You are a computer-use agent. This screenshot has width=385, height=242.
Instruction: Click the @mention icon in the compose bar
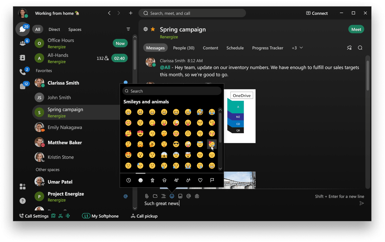point(188,196)
